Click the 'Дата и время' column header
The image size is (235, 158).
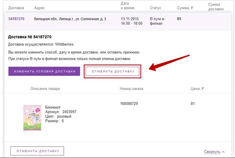coord(128,6)
